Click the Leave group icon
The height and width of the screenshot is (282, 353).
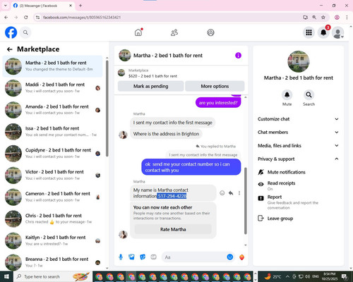pos(261,219)
